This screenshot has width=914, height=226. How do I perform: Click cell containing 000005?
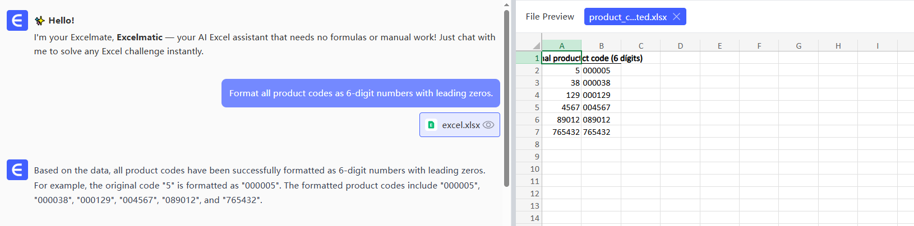tap(600, 70)
